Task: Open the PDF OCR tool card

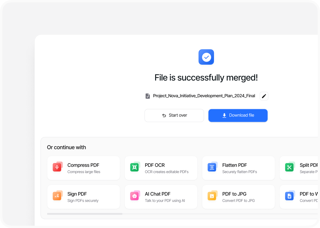Action: [x=161, y=168]
